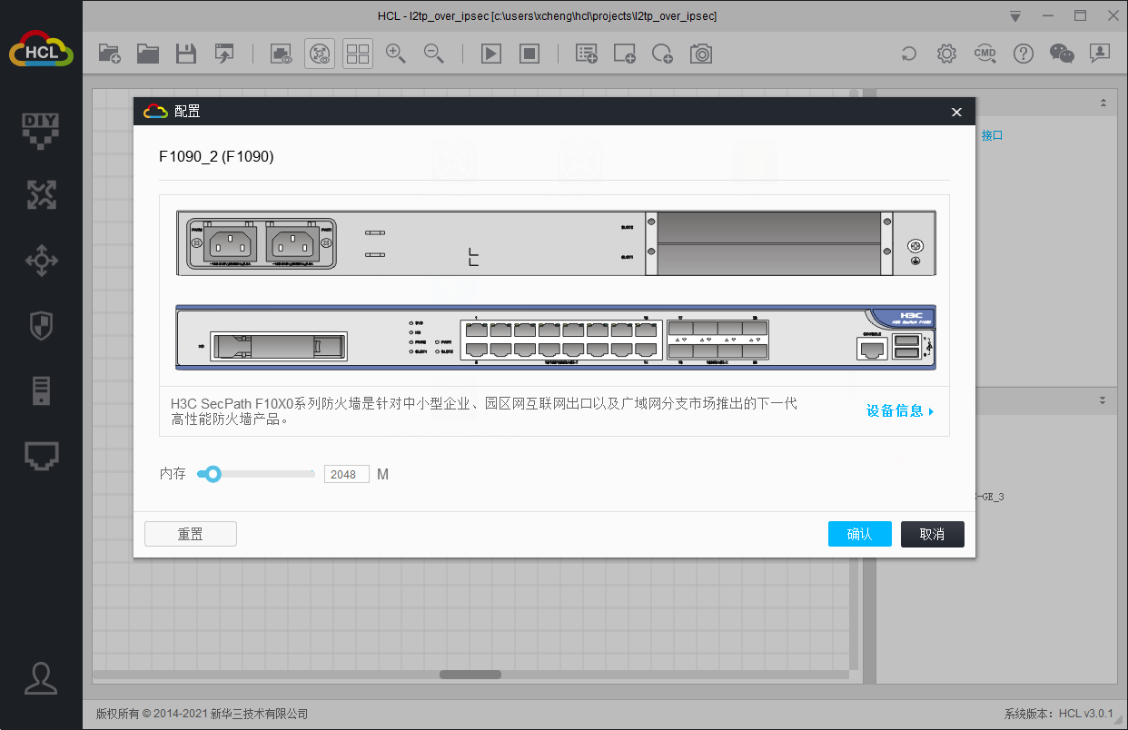1128x730 pixels.
Task: Click the user feedback speech bubble icon
Action: click(1100, 53)
